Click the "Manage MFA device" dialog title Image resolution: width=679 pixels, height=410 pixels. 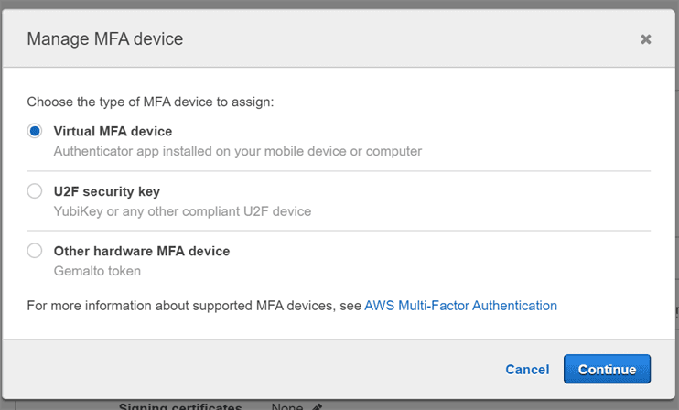click(x=105, y=39)
